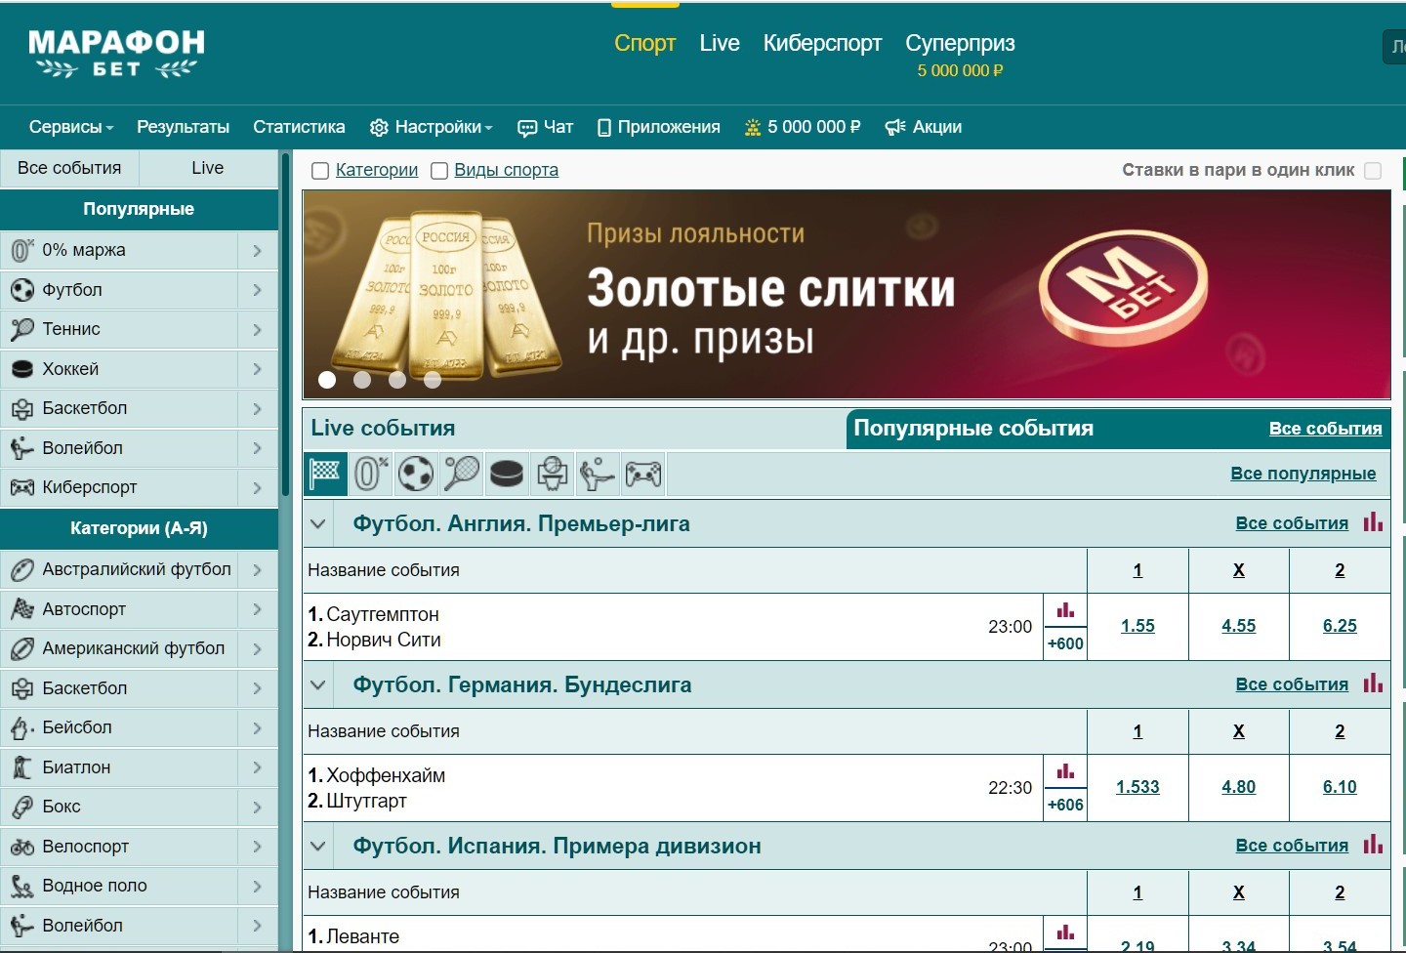Open league stats icon for Англия Премьер-лига
Screen dimensions: 1406x953
(1373, 522)
